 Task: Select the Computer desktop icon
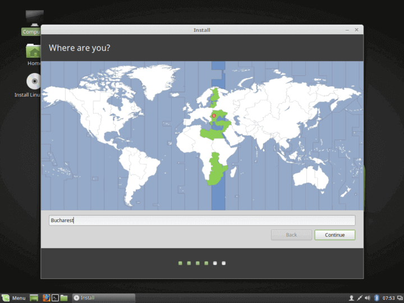pos(32,22)
